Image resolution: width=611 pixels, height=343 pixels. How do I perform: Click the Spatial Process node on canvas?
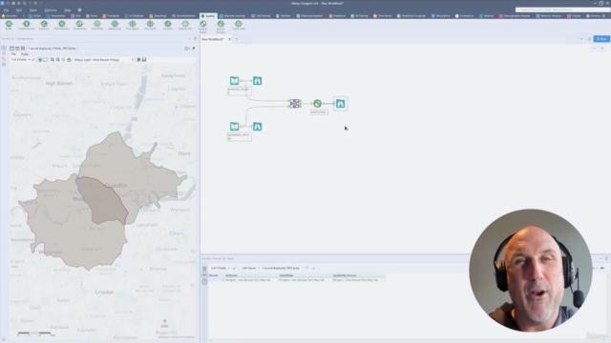click(x=318, y=104)
